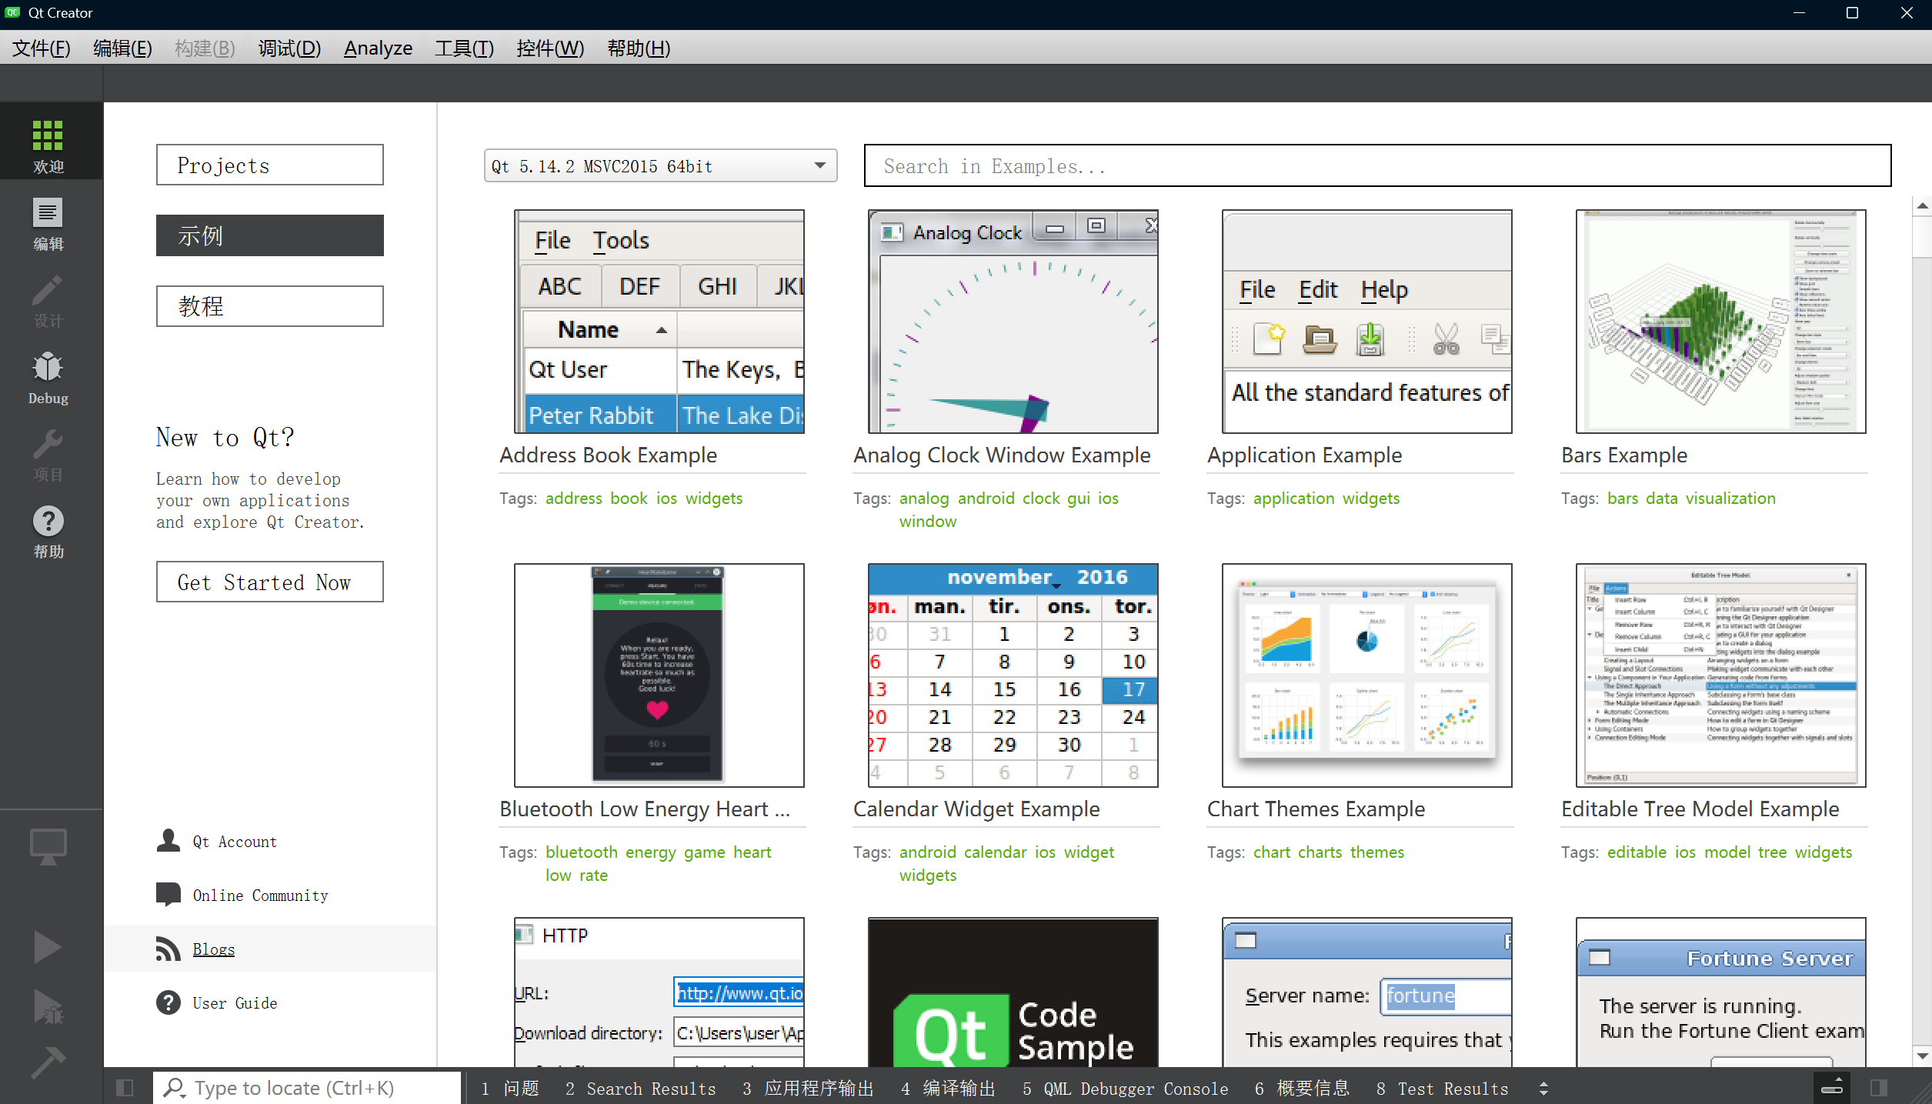The height and width of the screenshot is (1104, 1932).
Task: Open the kit selector monitor icon
Action: (48, 846)
